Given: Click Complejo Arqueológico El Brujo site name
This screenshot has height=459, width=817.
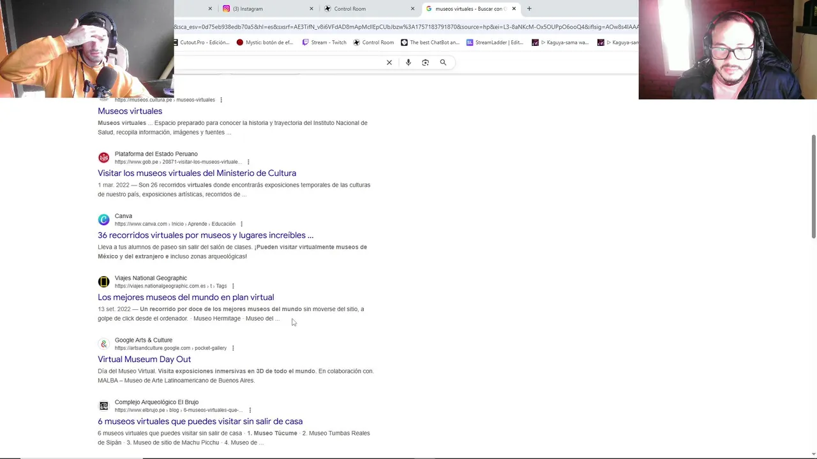Looking at the screenshot, I should (x=156, y=402).
